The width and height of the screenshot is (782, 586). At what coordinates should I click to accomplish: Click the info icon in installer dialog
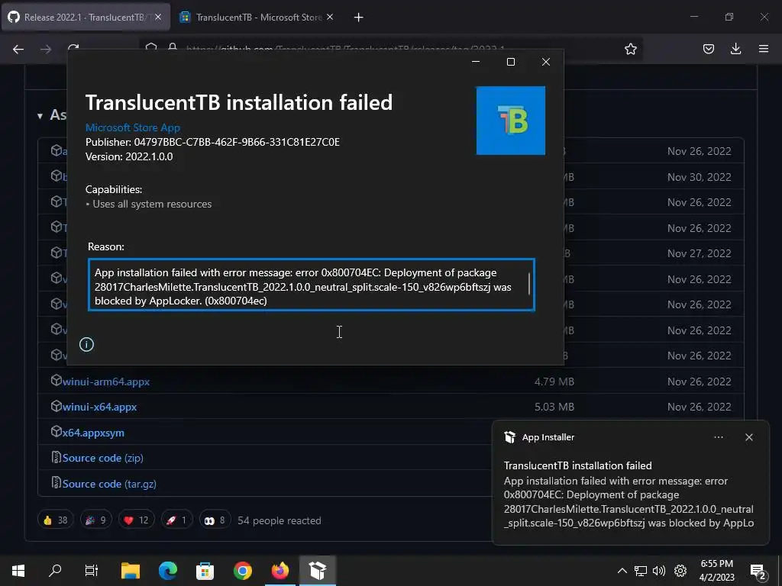click(86, 344)
